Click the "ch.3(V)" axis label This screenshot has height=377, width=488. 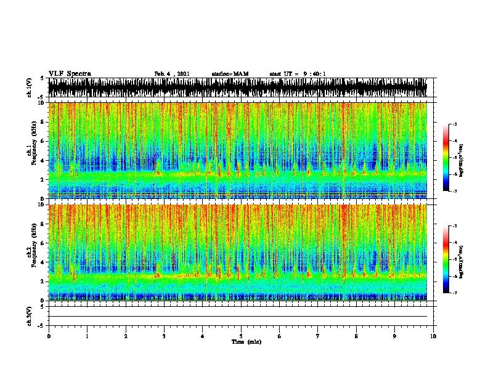tap(30, 316)
